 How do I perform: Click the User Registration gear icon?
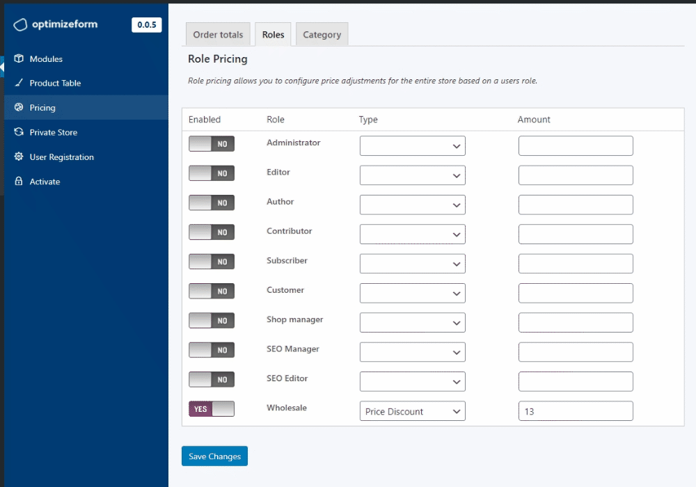point(19,157)
